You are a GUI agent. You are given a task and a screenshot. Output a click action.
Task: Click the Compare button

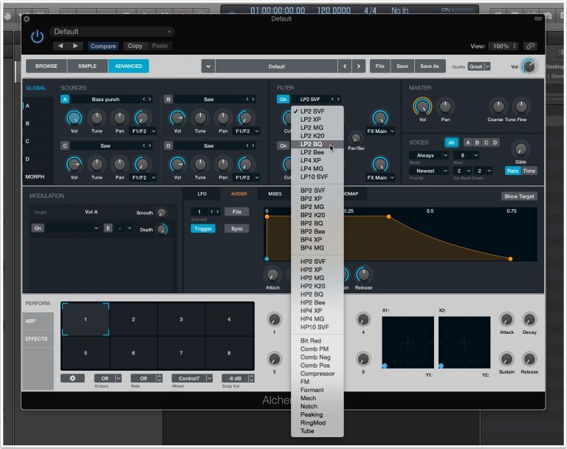(103, 46)
